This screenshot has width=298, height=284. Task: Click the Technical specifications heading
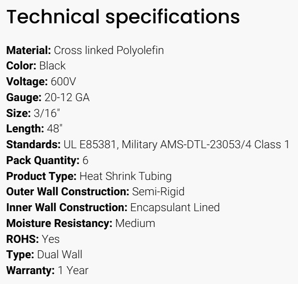(x=123, y=17)
